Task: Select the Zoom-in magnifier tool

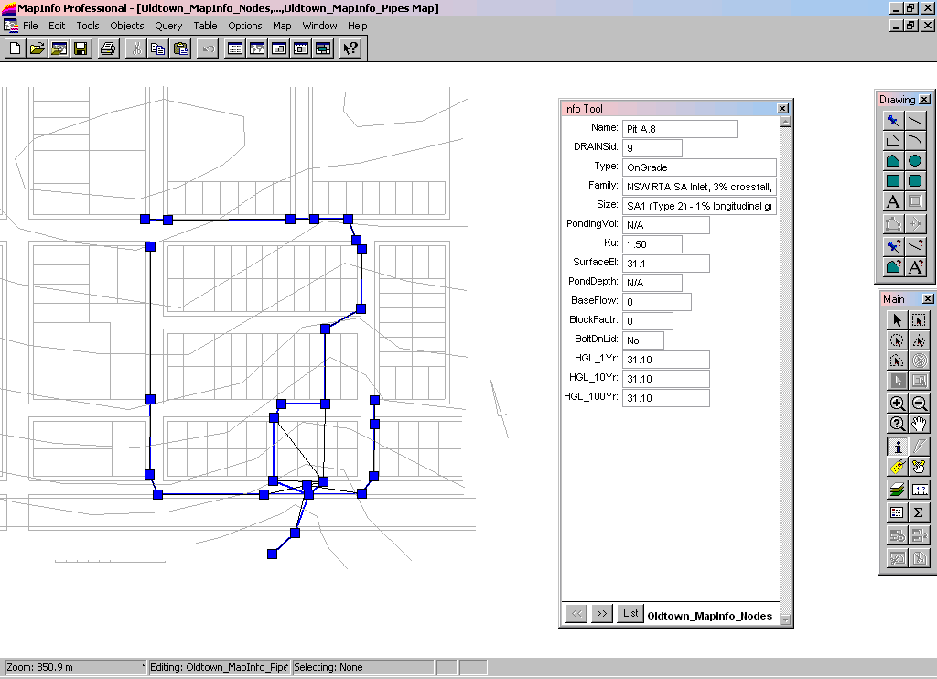Action: click(897, 404)
